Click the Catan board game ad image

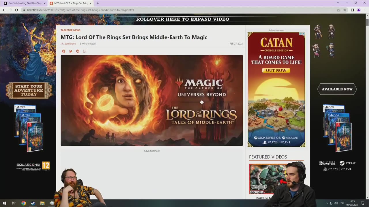point(276,89)
